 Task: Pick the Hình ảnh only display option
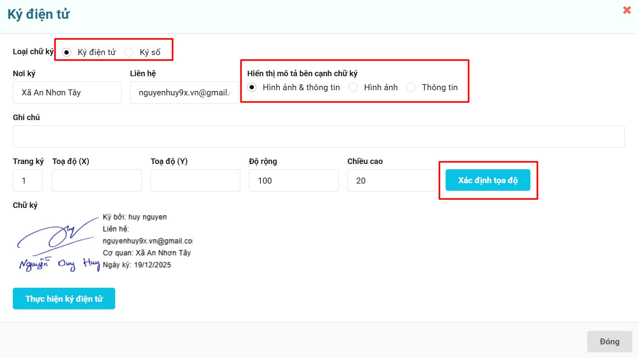pyautogui.click(x=353, y=87)
